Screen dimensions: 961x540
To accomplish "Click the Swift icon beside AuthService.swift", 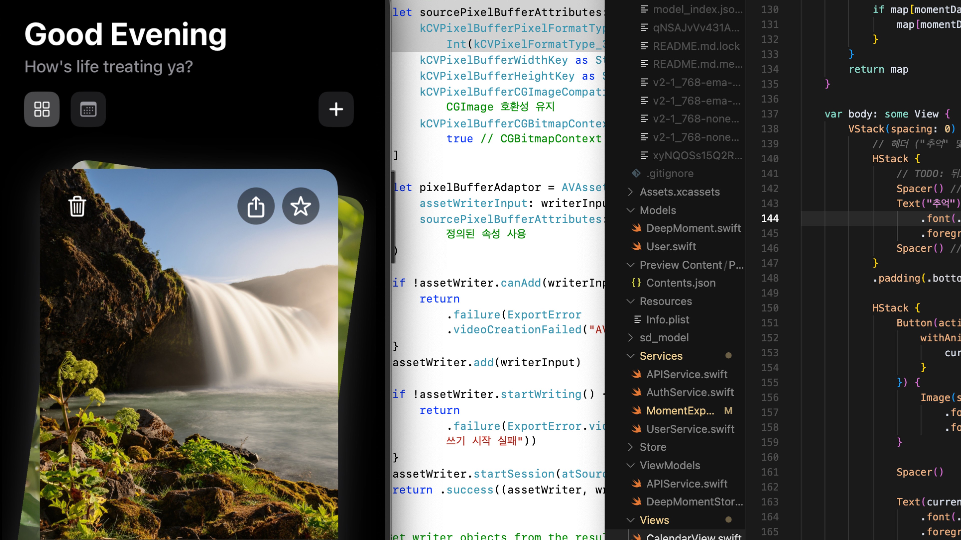I will tap(636, 392).
